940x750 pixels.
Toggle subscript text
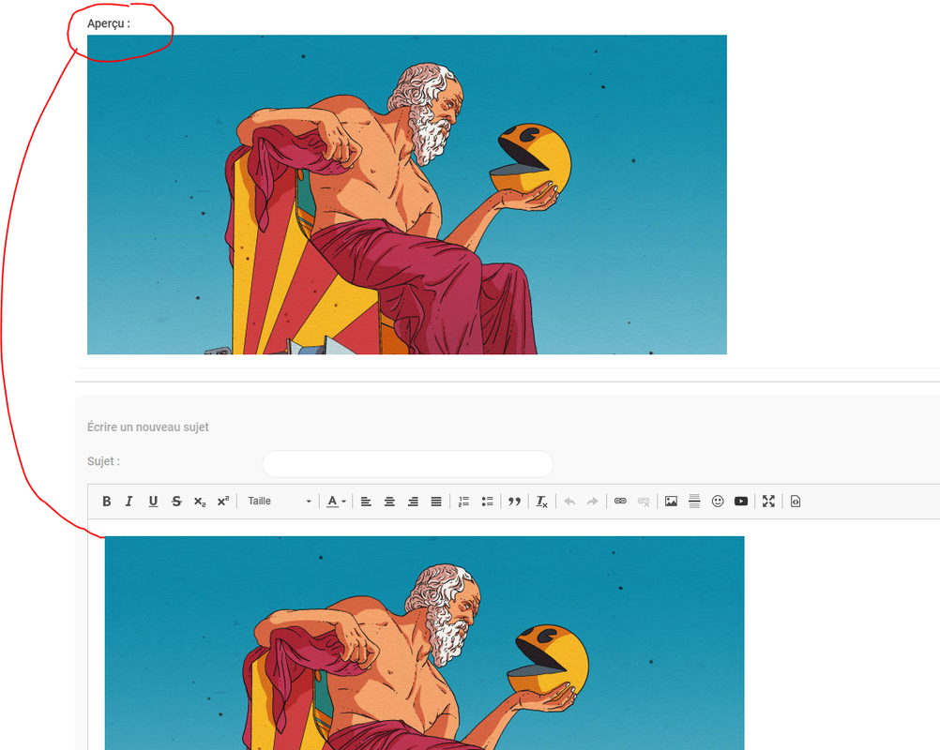click(200, 502)
